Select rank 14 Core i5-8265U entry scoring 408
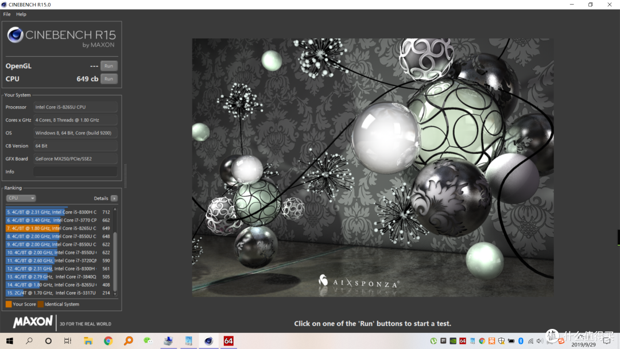 [59, 285]
